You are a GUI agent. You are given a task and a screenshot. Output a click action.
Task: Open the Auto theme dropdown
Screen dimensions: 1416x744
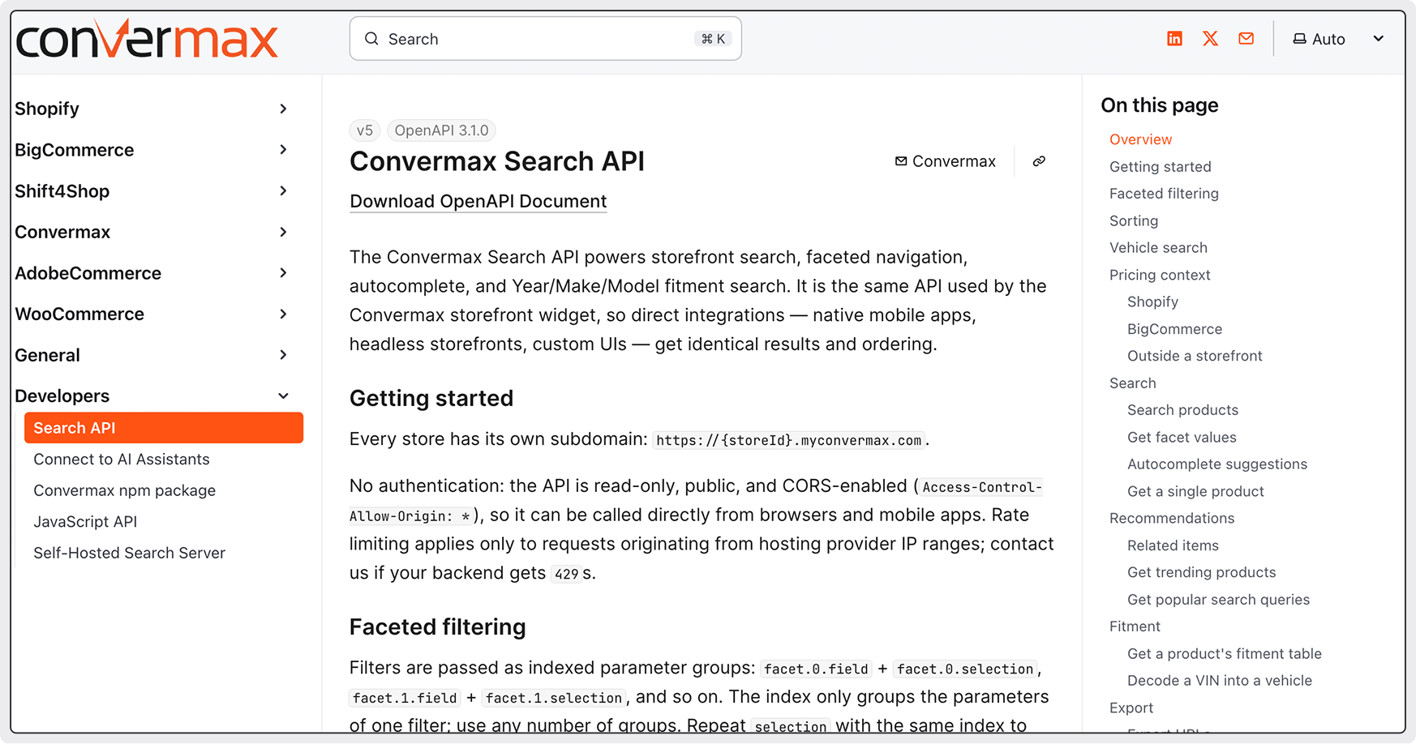click(1338, 39)
